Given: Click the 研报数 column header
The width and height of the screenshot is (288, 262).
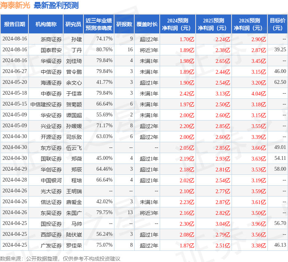Looking at the screenshot, I should coord(124,24).
